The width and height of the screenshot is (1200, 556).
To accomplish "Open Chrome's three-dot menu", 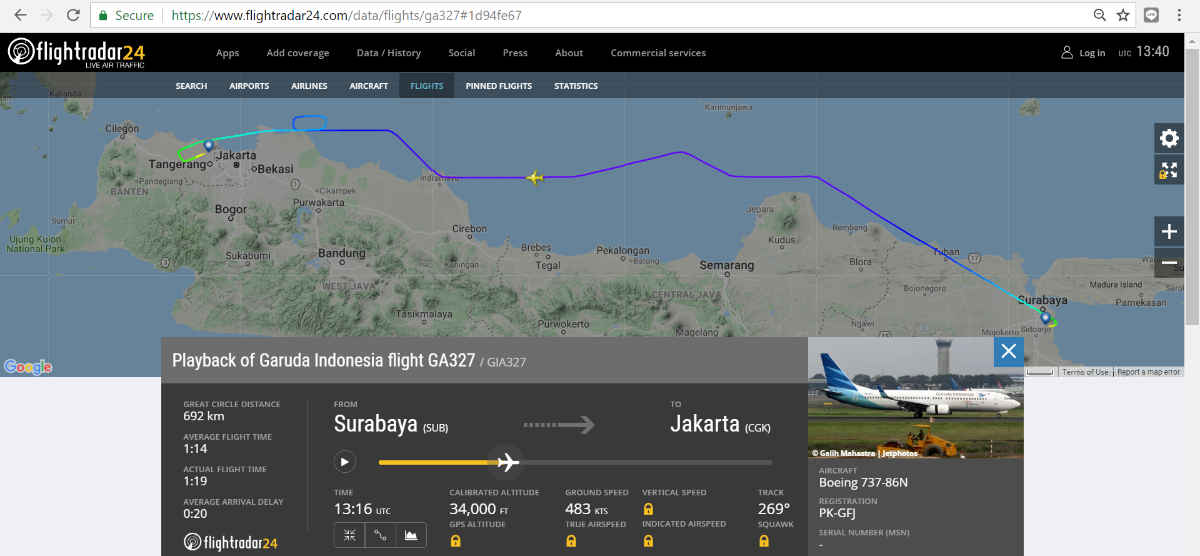I will [x=1179, y=15].
